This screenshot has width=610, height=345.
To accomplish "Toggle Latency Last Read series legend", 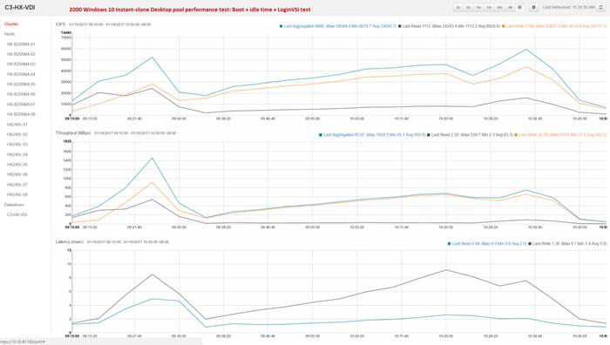I will (487, 243).
